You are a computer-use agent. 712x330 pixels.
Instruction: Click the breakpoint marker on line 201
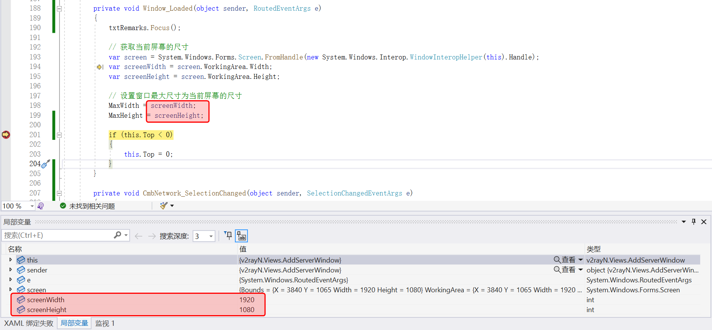[x=6, y=135]
